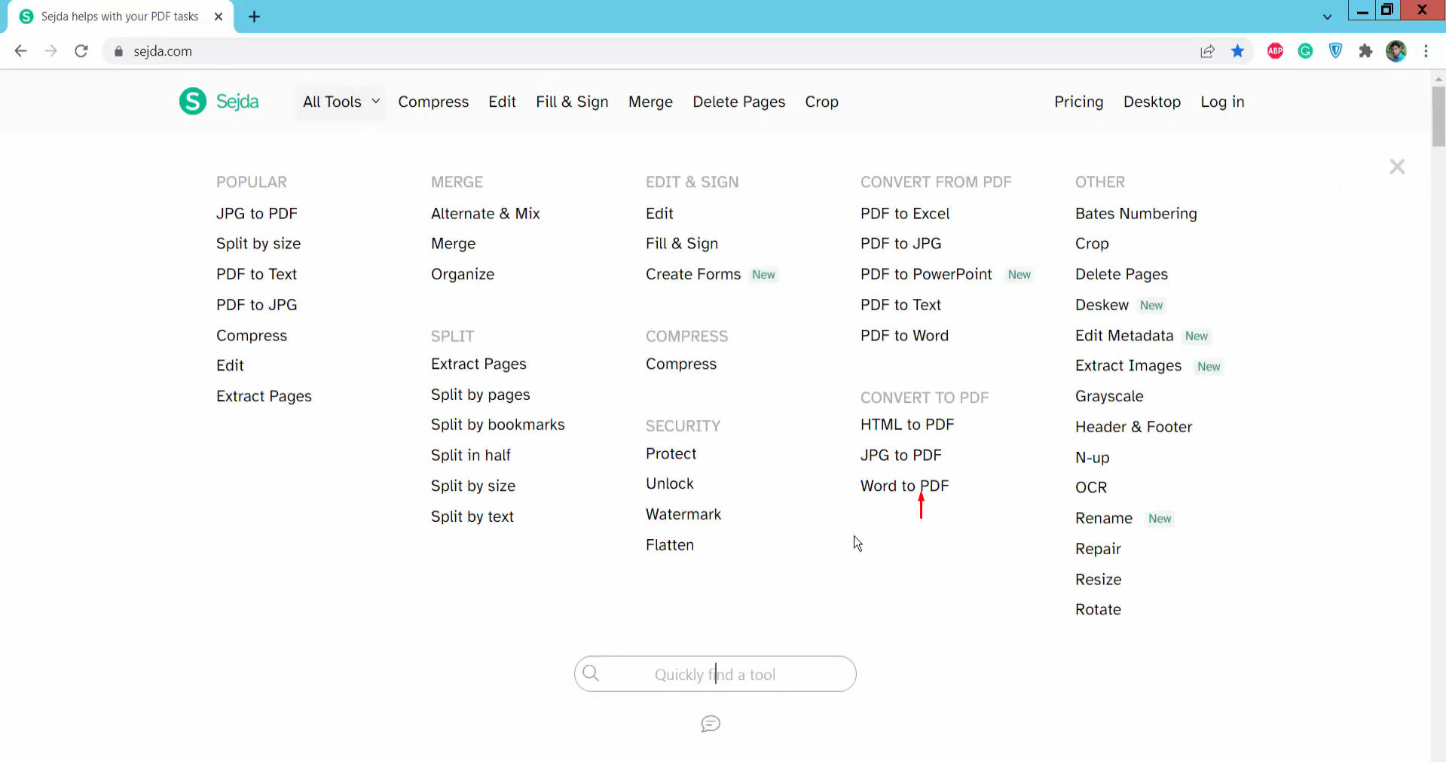Open Split by text tool
1446x762 pixels.
pos(472,517)
